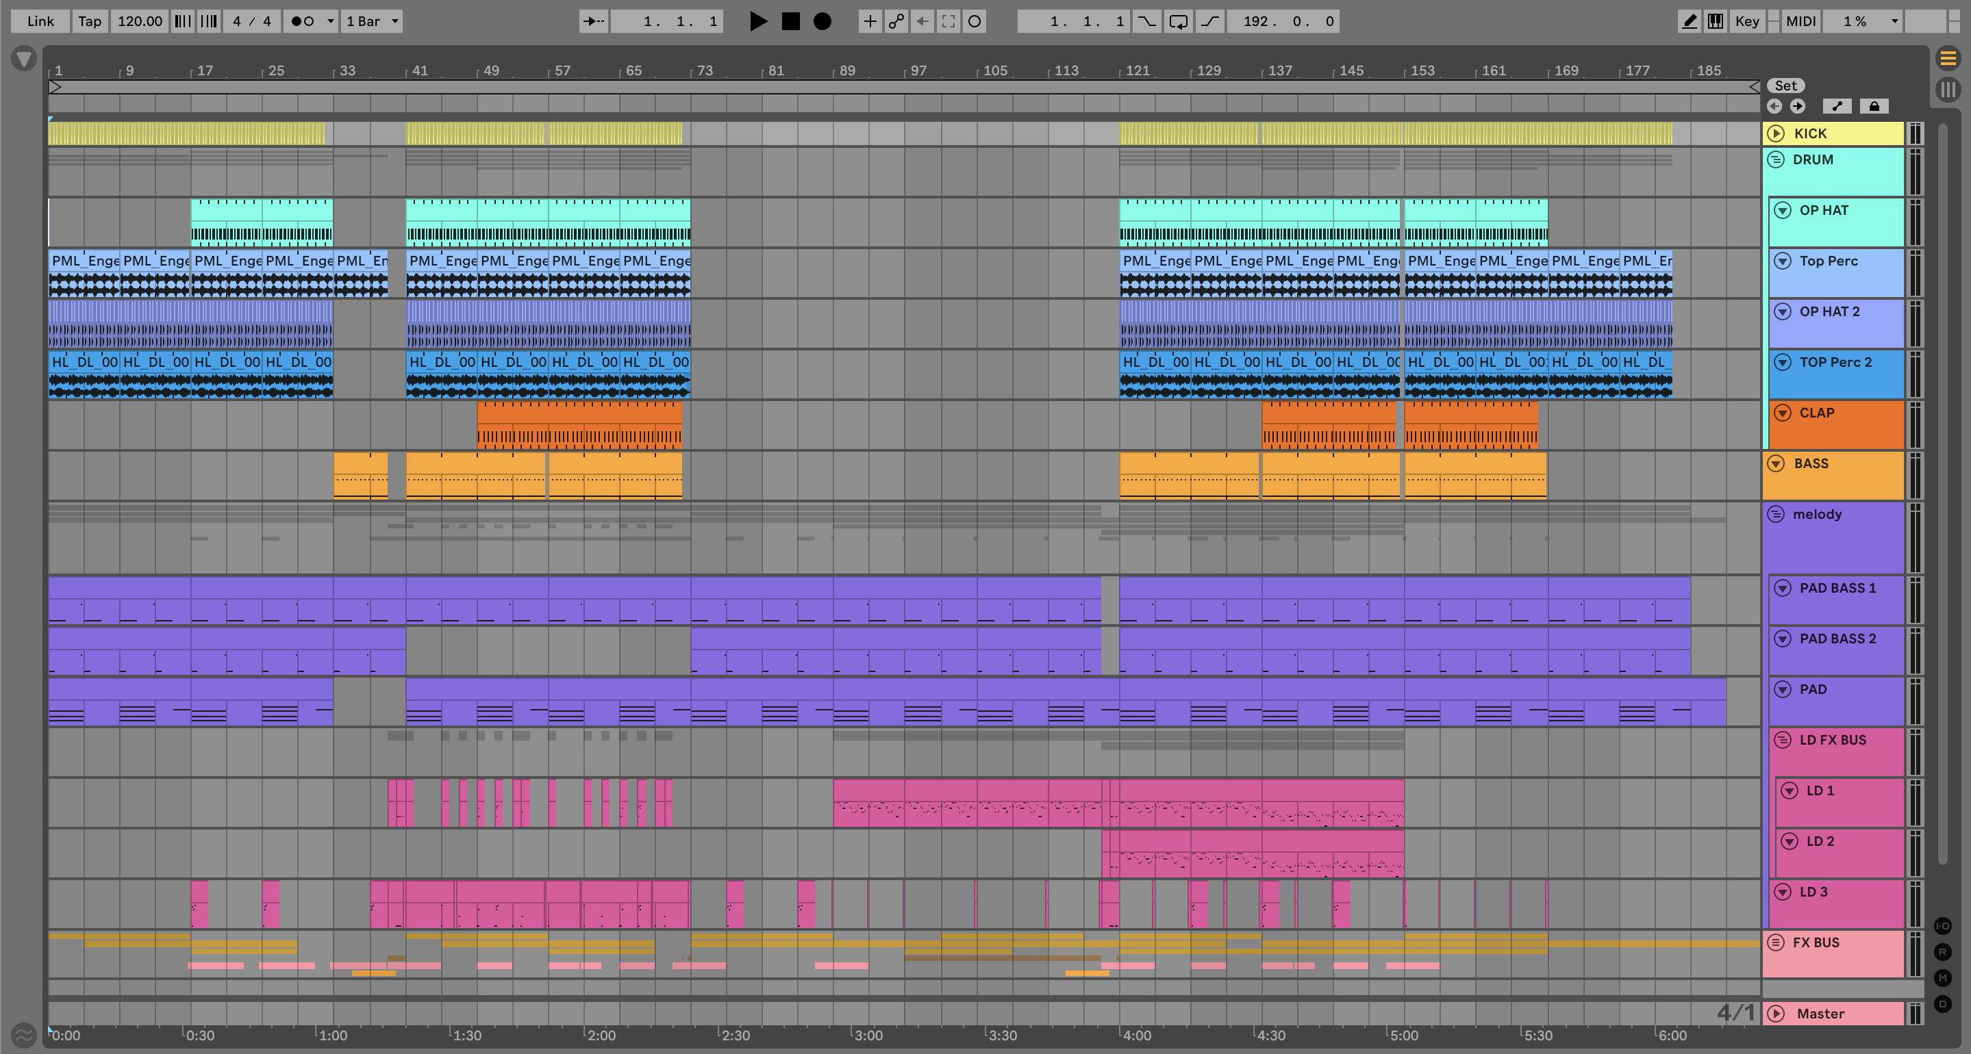
Task: Open the 1 Bar quantization dropdown
Action: pyautogui.click(x=372, y=21)
